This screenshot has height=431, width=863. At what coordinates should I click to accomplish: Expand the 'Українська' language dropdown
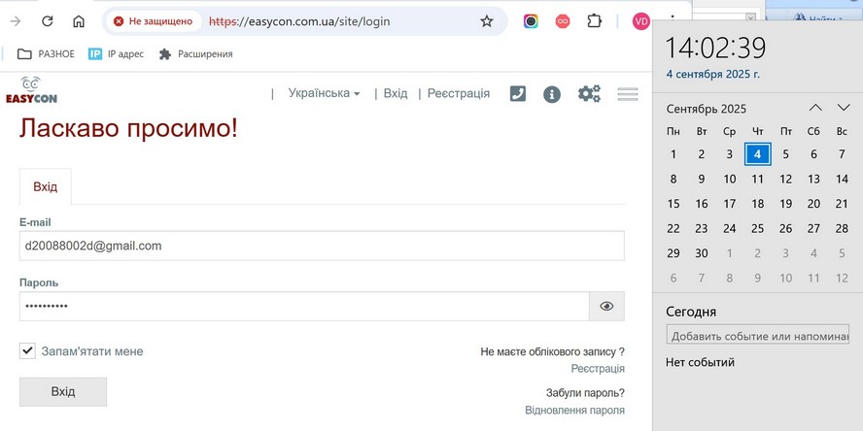[324, 93]
